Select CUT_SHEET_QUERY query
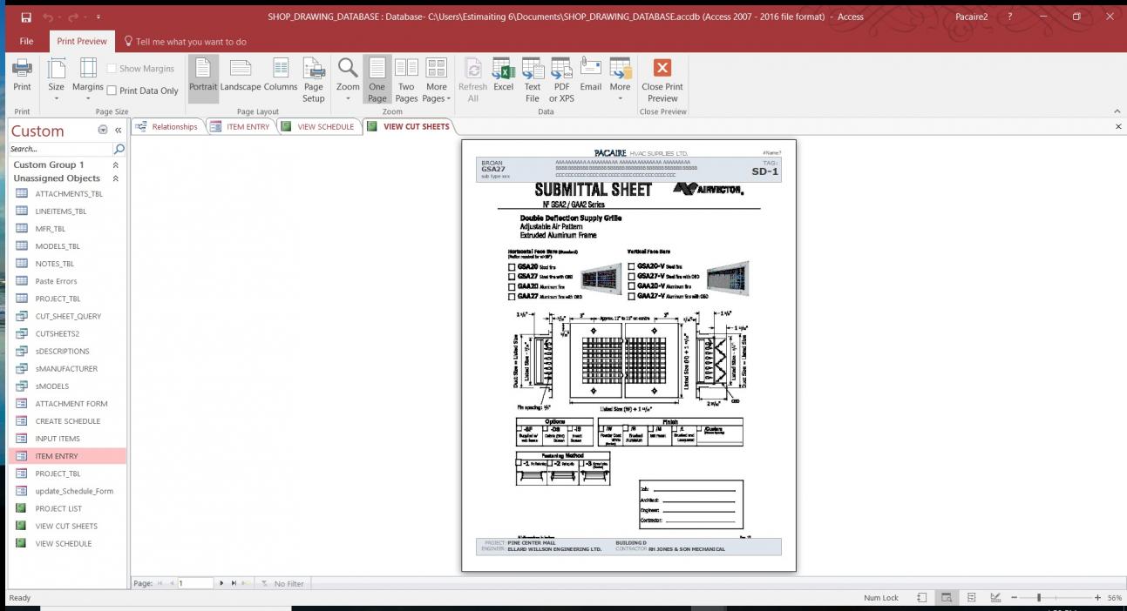Screen dimensions: 1127x611 pyautogui.click(x=67, y=316)
